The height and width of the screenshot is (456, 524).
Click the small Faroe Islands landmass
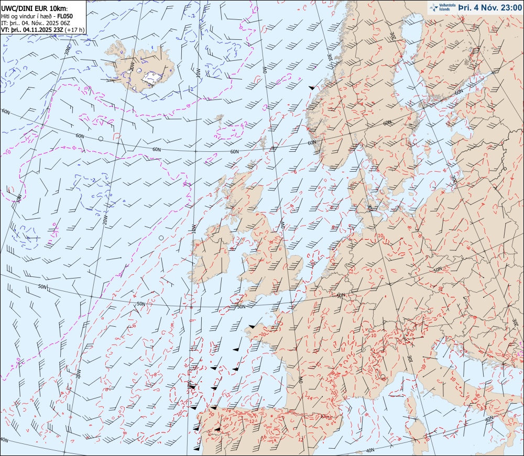click(x=219, y=117)
